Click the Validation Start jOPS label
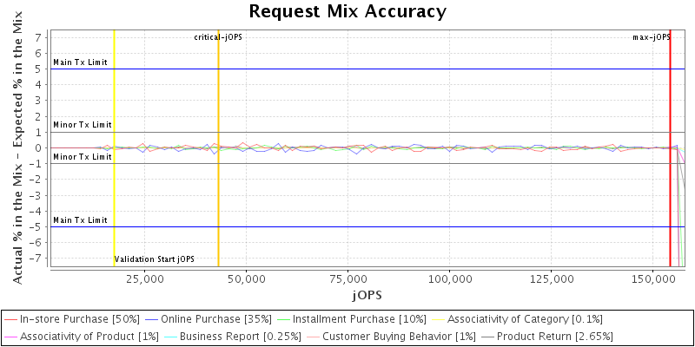The image size is (695, 347). pos(155,259)
